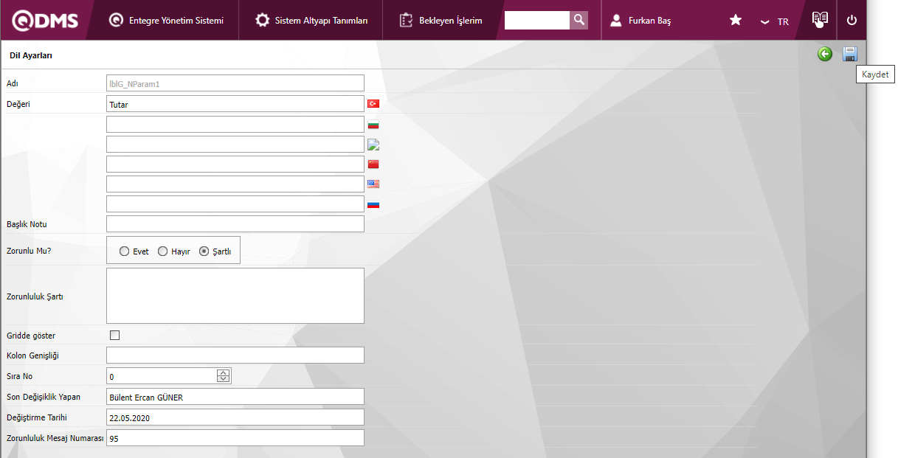
Task: Click the magnifier search button
Action: [579, 20]
